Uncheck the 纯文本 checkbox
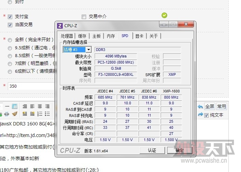The width and height of the screenshot is (241, 172). click(206, 115)
